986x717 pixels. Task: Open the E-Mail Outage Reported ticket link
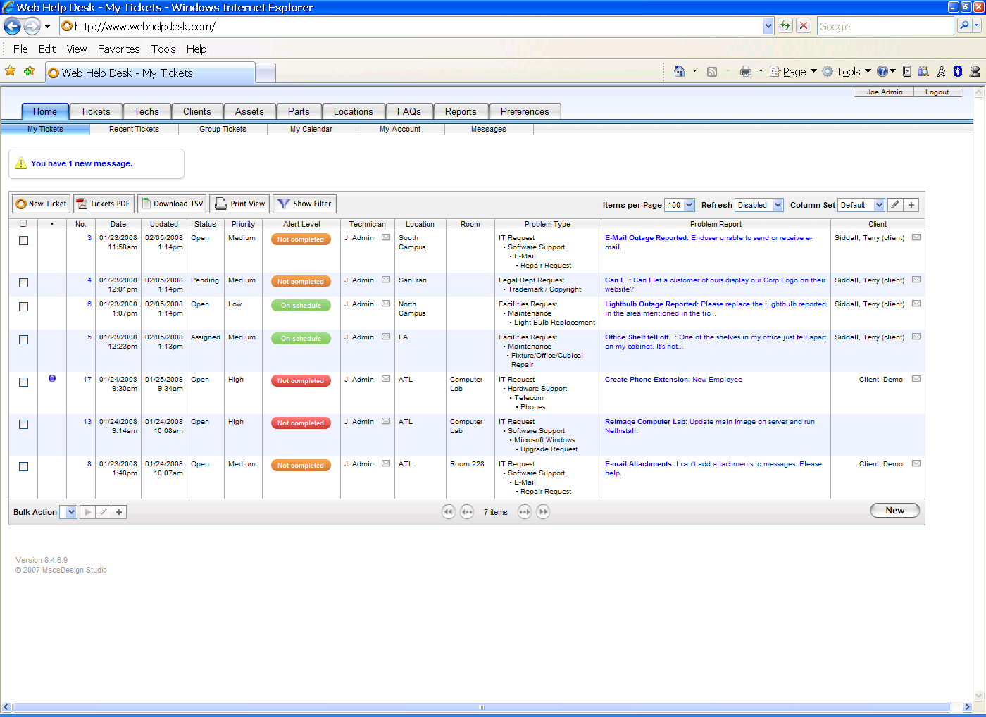[646, 238]
